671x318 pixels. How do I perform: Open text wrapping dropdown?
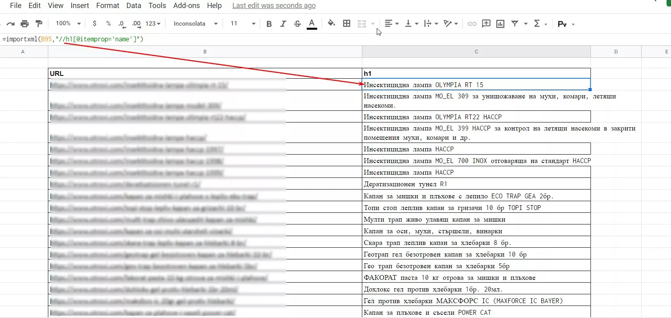[431, 24]
